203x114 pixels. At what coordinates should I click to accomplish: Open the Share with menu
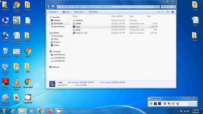tap(79, 12)
